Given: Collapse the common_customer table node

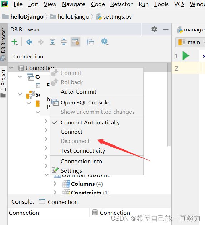Looking at the screenshot, I should [46, 174].
